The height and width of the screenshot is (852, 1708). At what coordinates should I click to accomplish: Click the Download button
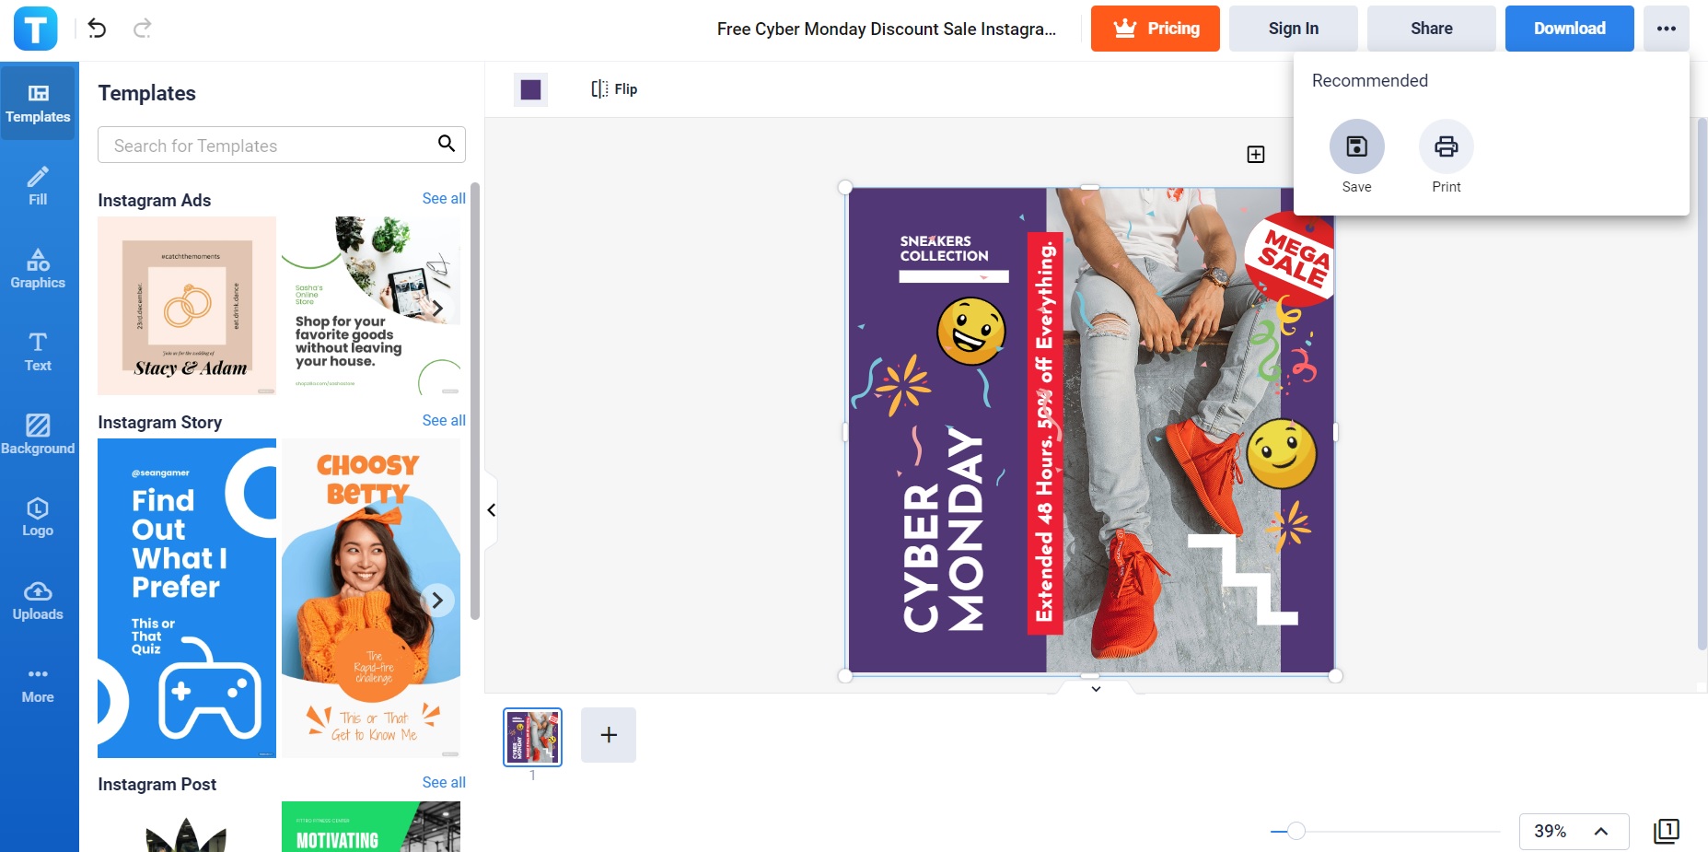tap(1569, 29)
